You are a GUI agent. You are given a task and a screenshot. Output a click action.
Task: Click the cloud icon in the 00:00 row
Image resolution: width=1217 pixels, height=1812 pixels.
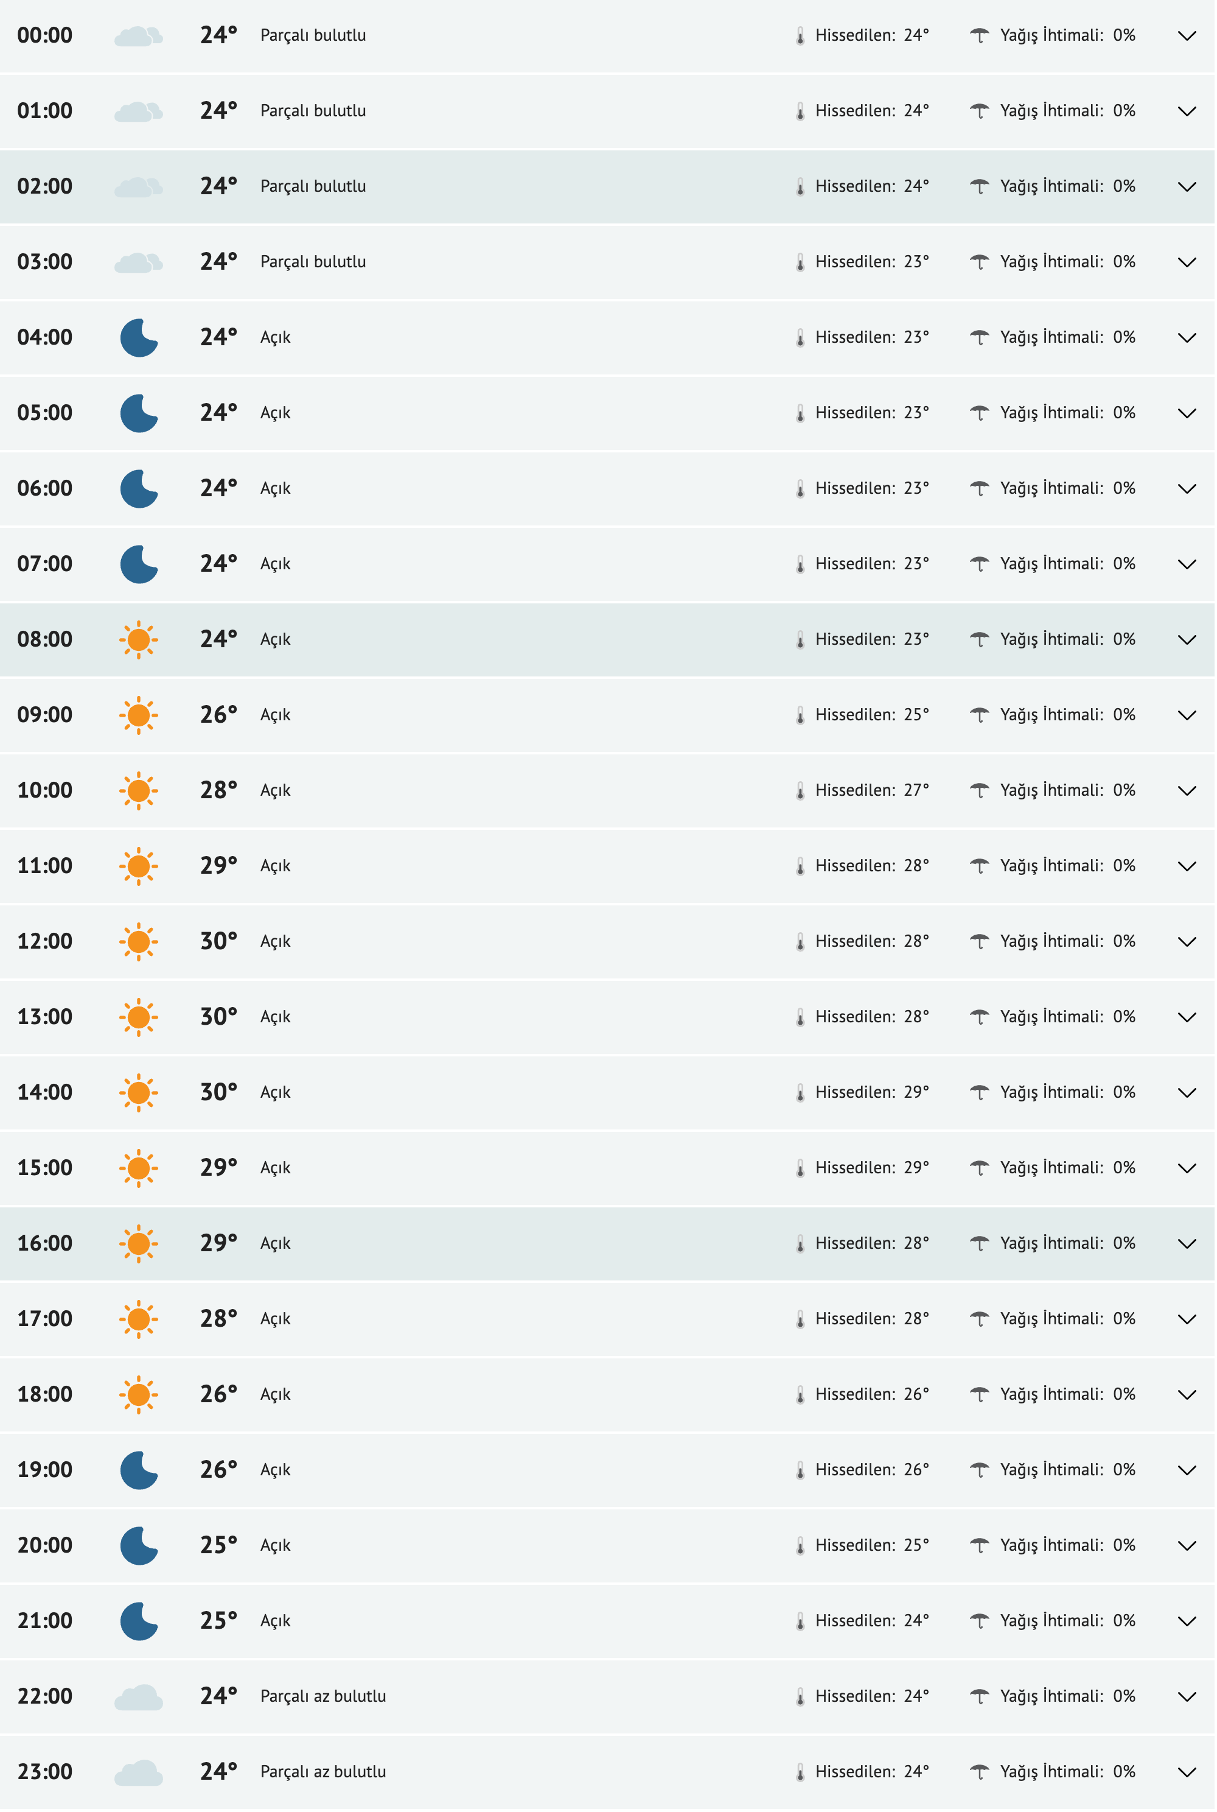[139, 36]
